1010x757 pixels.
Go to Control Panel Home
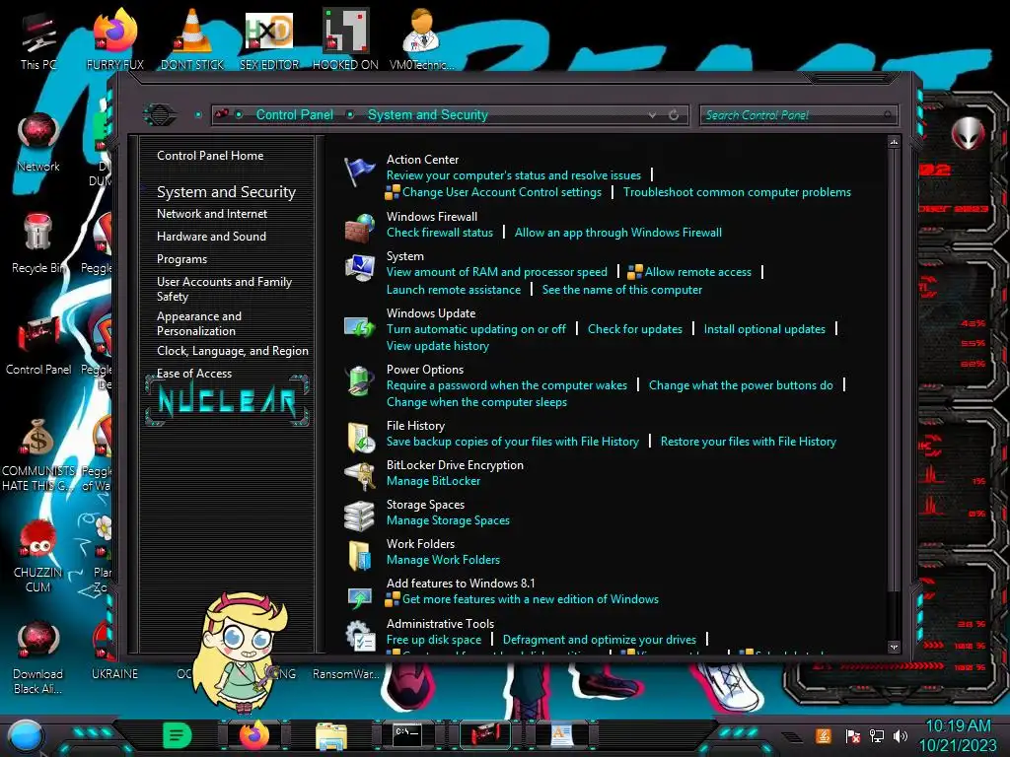(x=210, y=155)
